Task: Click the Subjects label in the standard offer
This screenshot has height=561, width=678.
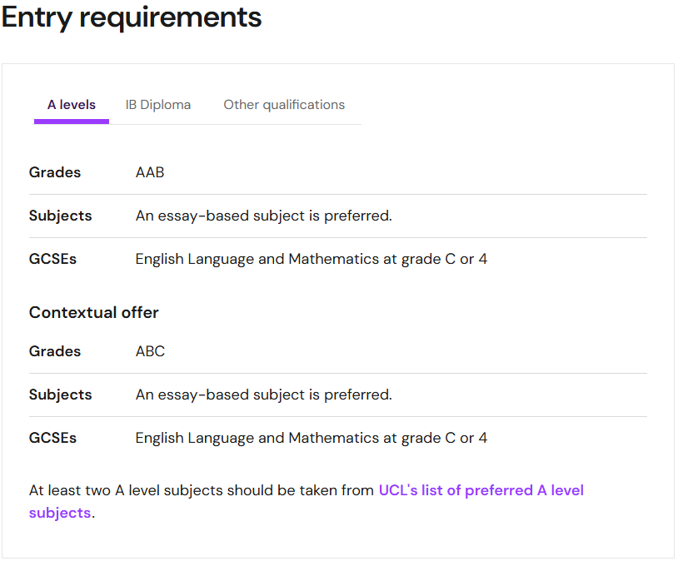Action: 61,216
